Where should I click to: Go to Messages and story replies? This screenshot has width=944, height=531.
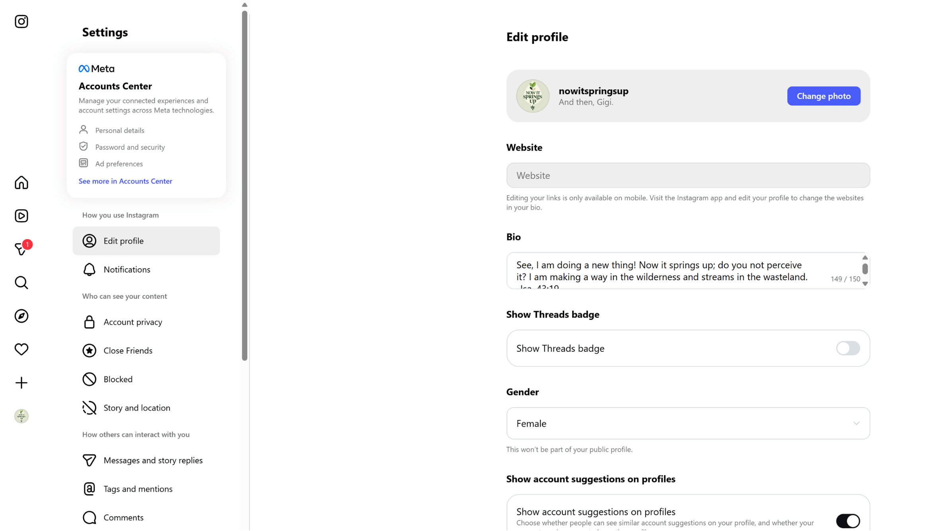(x=153, y=460)
